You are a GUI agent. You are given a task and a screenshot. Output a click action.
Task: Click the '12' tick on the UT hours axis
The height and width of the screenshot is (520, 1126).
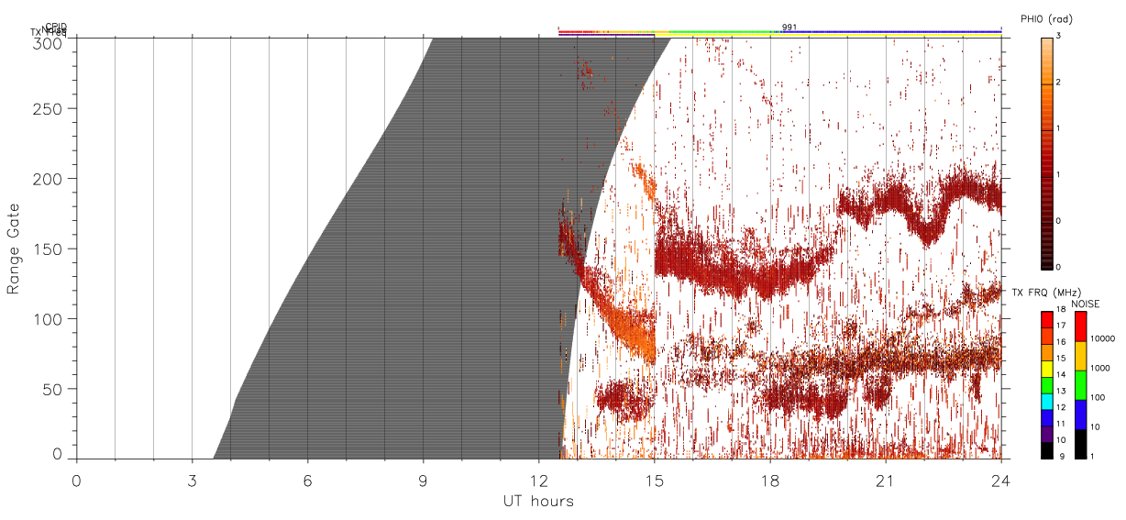pyautogui.click(x=538, y=481)
